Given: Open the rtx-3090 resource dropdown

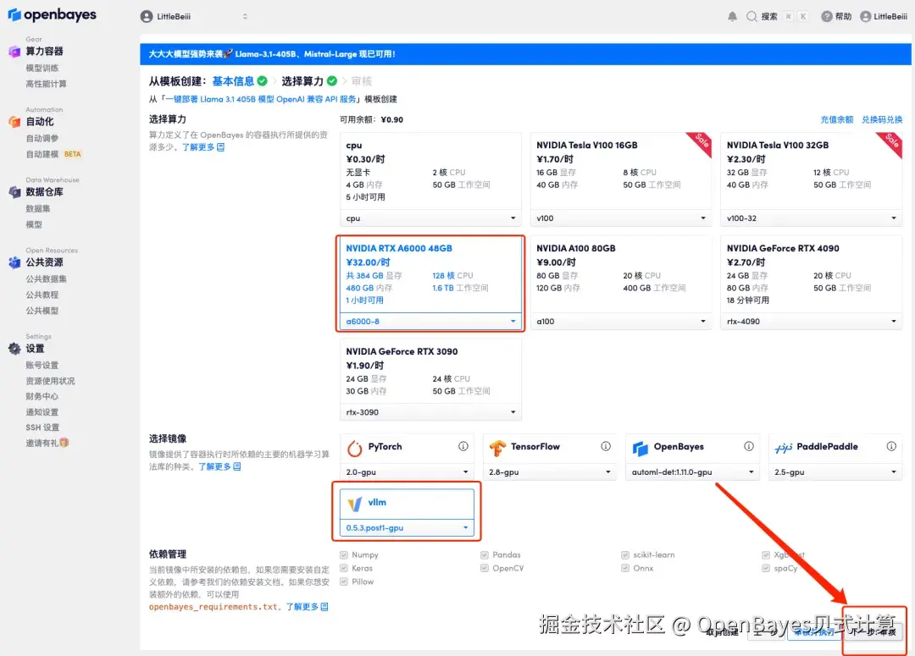Looking at the screenshot, I should [430, 412].
